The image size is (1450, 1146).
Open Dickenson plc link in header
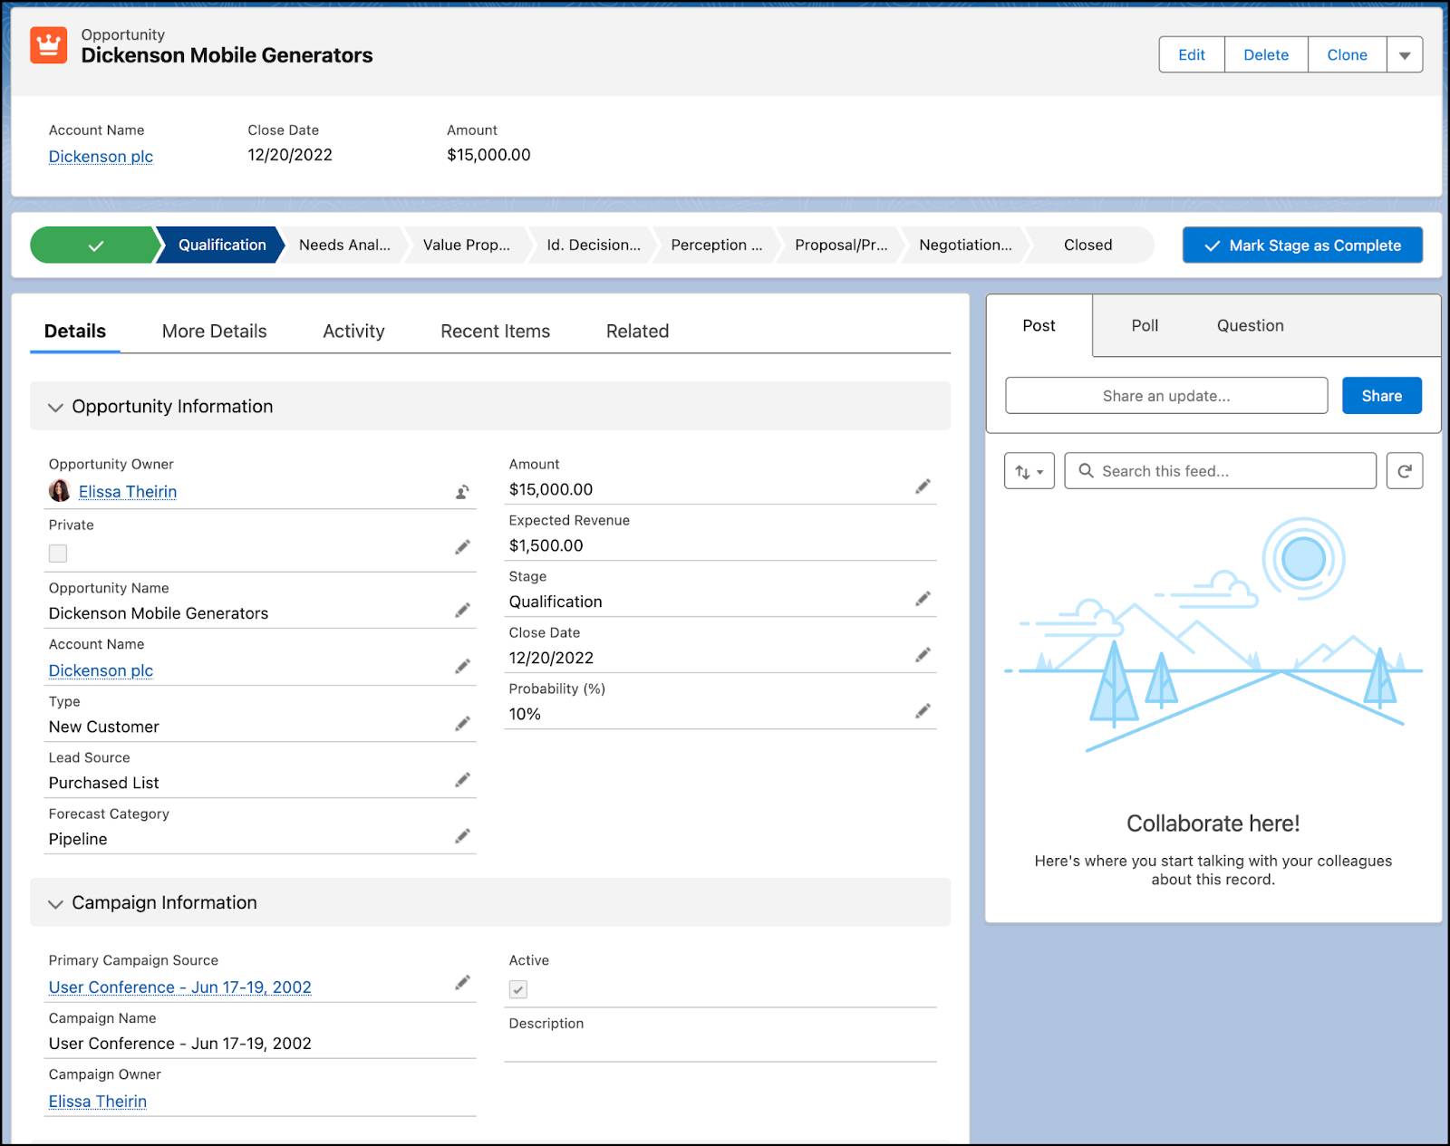(101, 157)
